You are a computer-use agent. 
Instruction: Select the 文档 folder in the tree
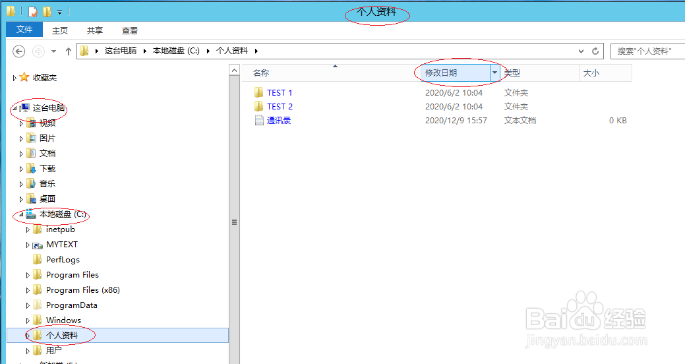[47, 154]
